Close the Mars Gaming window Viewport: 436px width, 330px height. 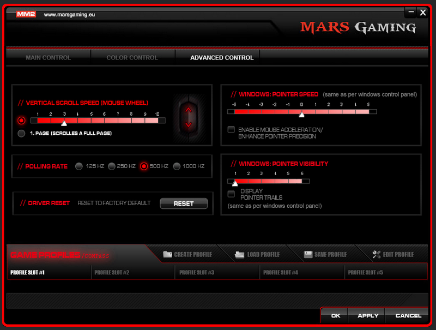pyautogui.click(x=423, y=13)
